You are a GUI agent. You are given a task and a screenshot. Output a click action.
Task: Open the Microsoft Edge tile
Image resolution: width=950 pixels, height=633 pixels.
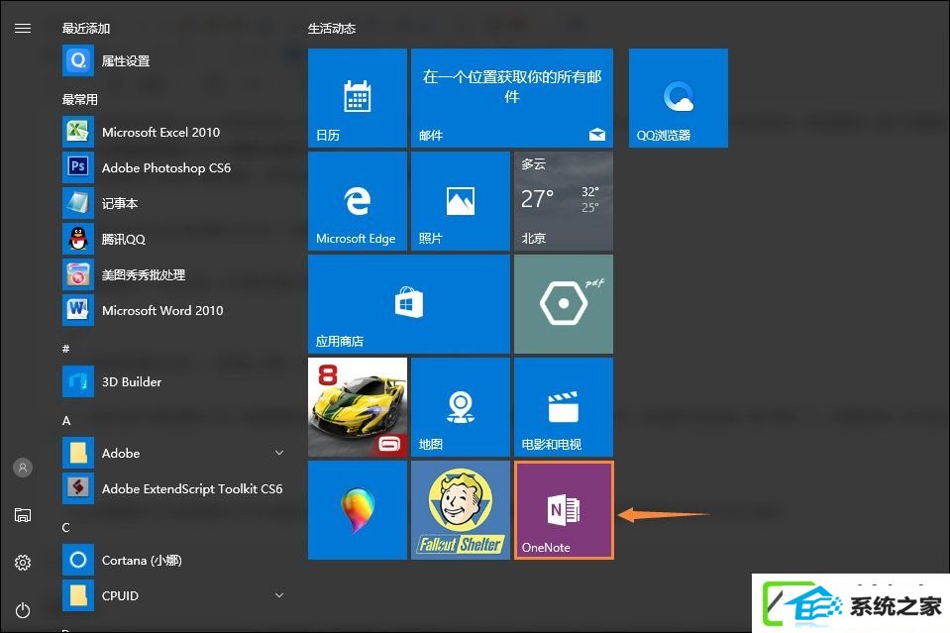pos(358,201)
